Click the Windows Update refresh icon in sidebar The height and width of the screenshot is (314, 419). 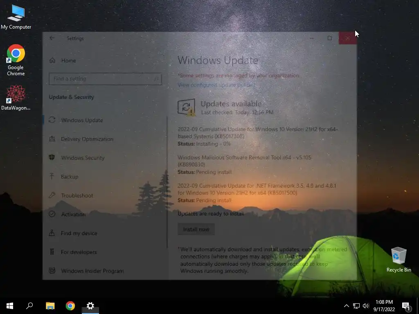pos(52,120)
